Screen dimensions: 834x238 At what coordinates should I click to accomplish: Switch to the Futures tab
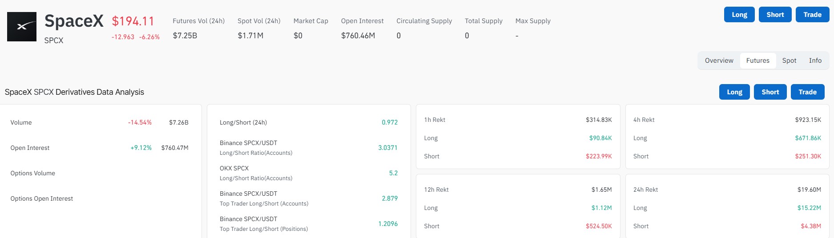coord(757,61)
